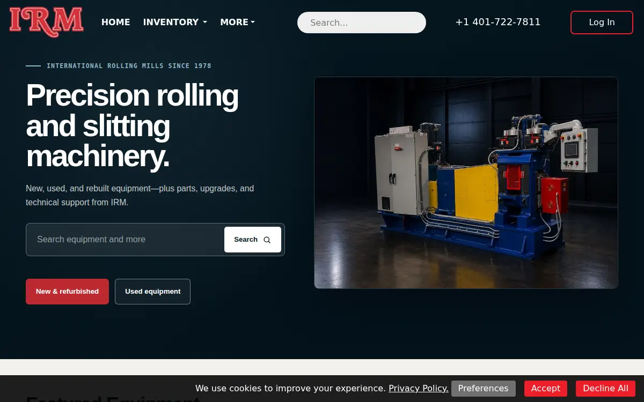Click International Rolling Mills Since 1978 text
The height and width of the screenshot is (402, 644).
(x=129, y=66)
